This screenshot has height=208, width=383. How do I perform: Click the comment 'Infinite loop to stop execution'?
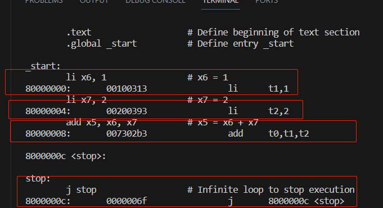[x=276, y=189]
